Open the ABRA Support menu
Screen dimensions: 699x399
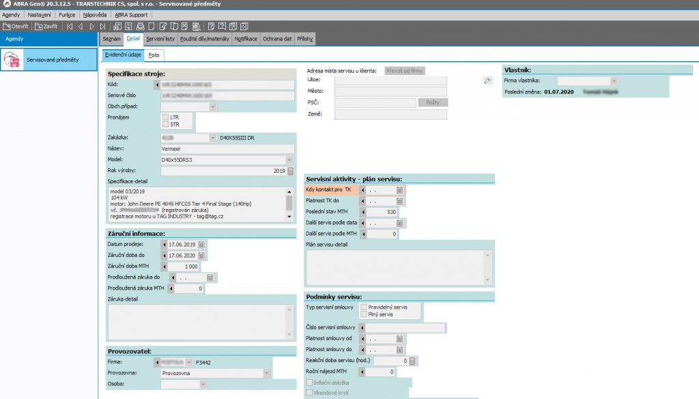[131, 15]
